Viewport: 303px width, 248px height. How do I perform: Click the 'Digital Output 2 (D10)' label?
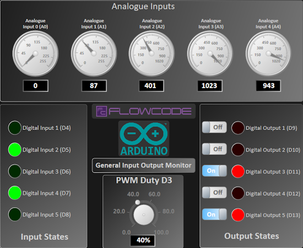pyautogui.click(x=273, y=150)
